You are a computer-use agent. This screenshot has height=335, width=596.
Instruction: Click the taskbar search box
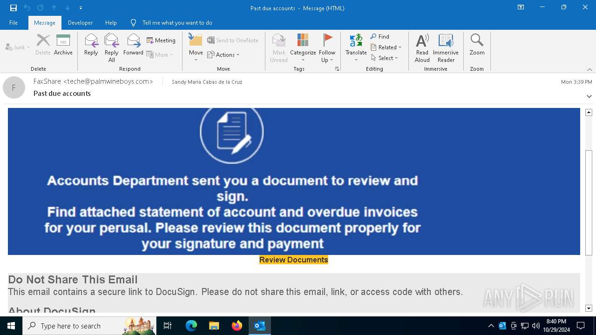pyautogui.click(x=89, y=326)
